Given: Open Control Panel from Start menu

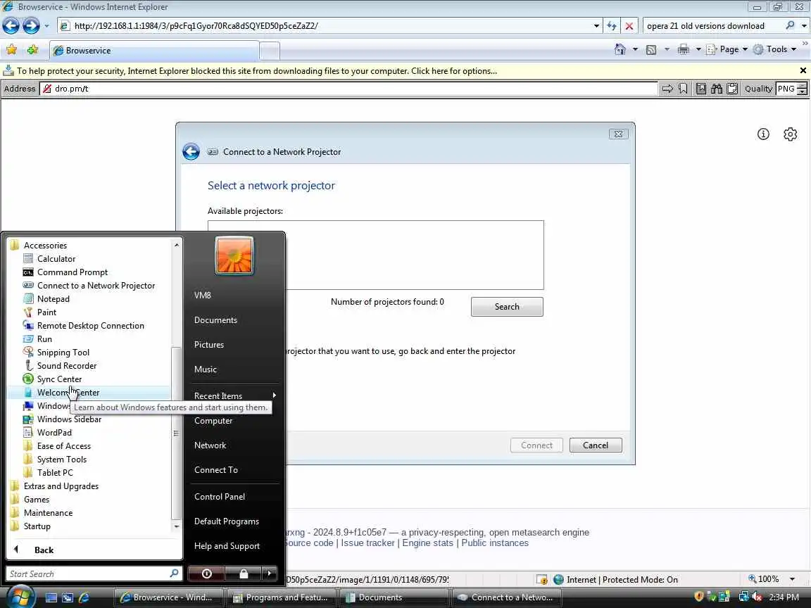Looking at the screenshot, I should [220, 496].
